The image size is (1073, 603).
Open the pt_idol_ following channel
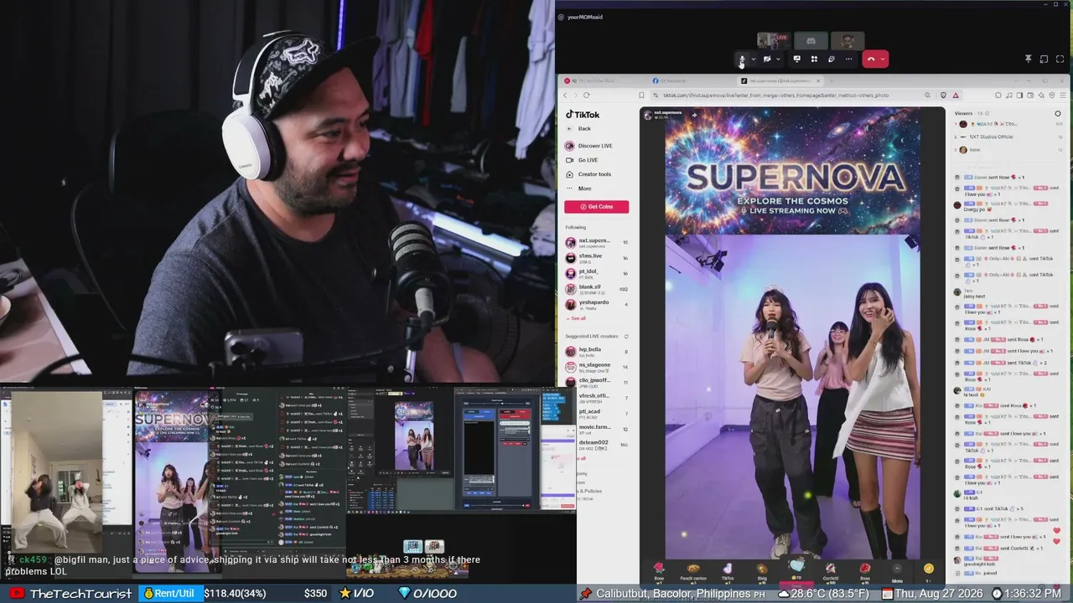pos(596,273)
